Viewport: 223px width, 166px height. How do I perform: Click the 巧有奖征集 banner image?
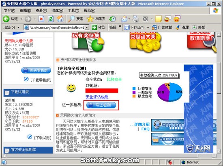tap(88, 42)
